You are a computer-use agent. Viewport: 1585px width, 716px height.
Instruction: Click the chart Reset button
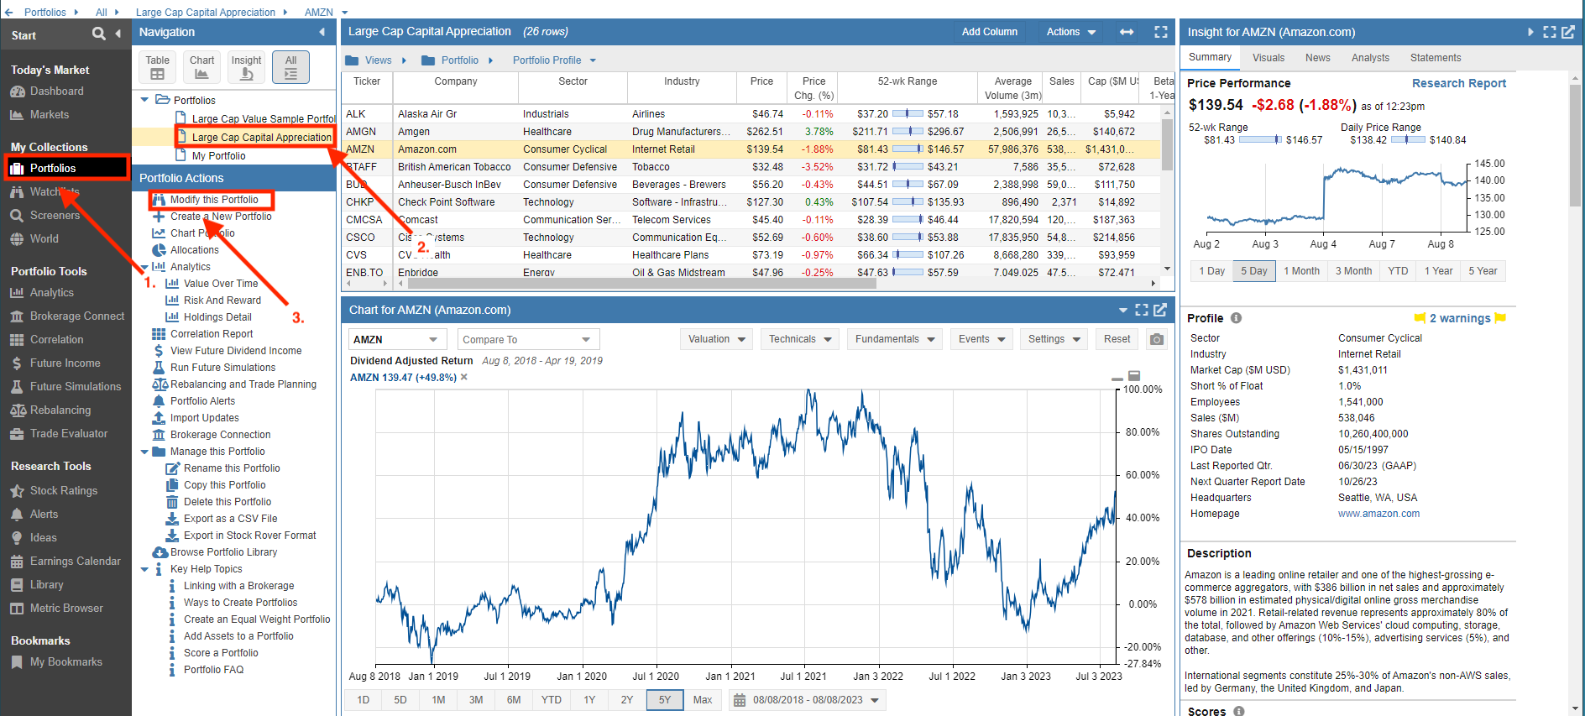tap(1117, 339)
